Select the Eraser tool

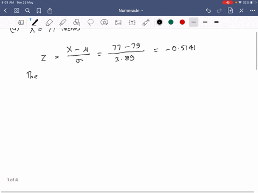[49, 23]
